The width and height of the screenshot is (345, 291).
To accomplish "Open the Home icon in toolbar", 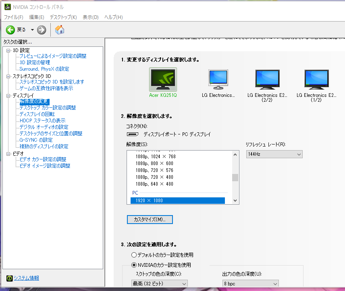I will [59, 29].
